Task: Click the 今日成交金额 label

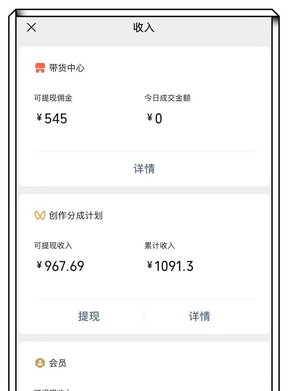Action: (x=167, y=98)
